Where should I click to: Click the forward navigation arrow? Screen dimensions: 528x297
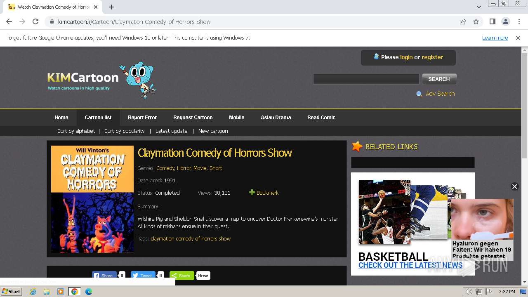coord(22,21)
